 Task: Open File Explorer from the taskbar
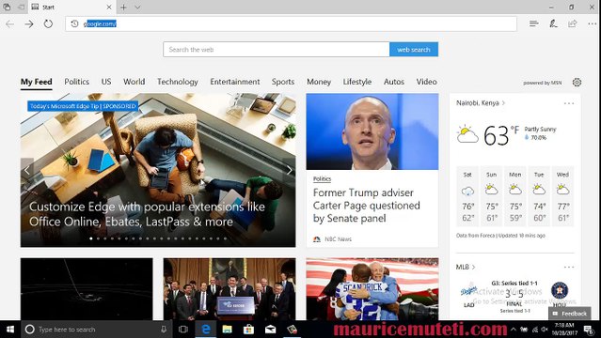(228, 330)
